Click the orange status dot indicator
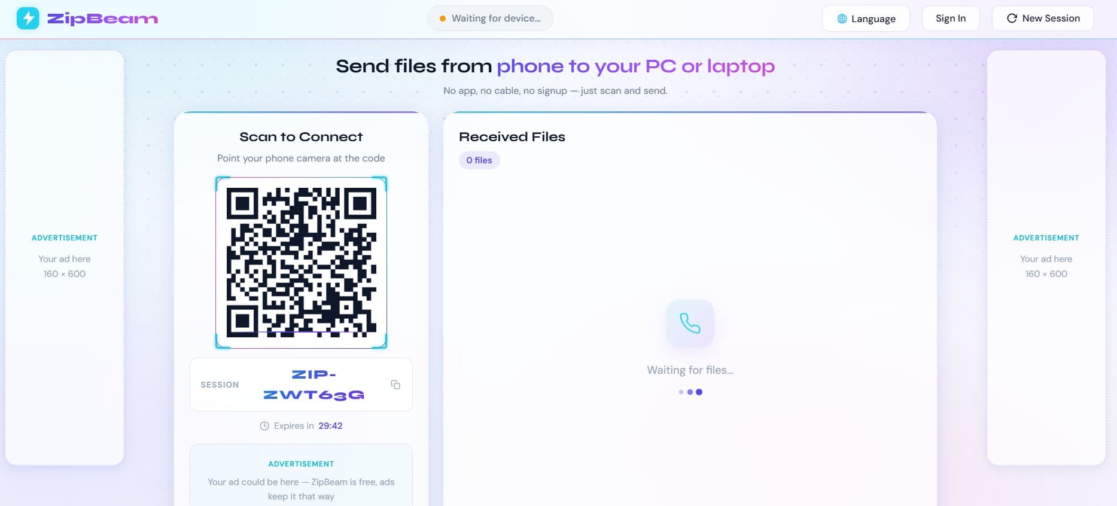Image resolution: width=1117 pixels, height=506 pixels. [443, 19]
